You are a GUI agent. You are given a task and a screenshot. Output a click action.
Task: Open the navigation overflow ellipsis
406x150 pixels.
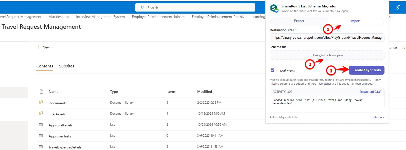pos(401,17)
